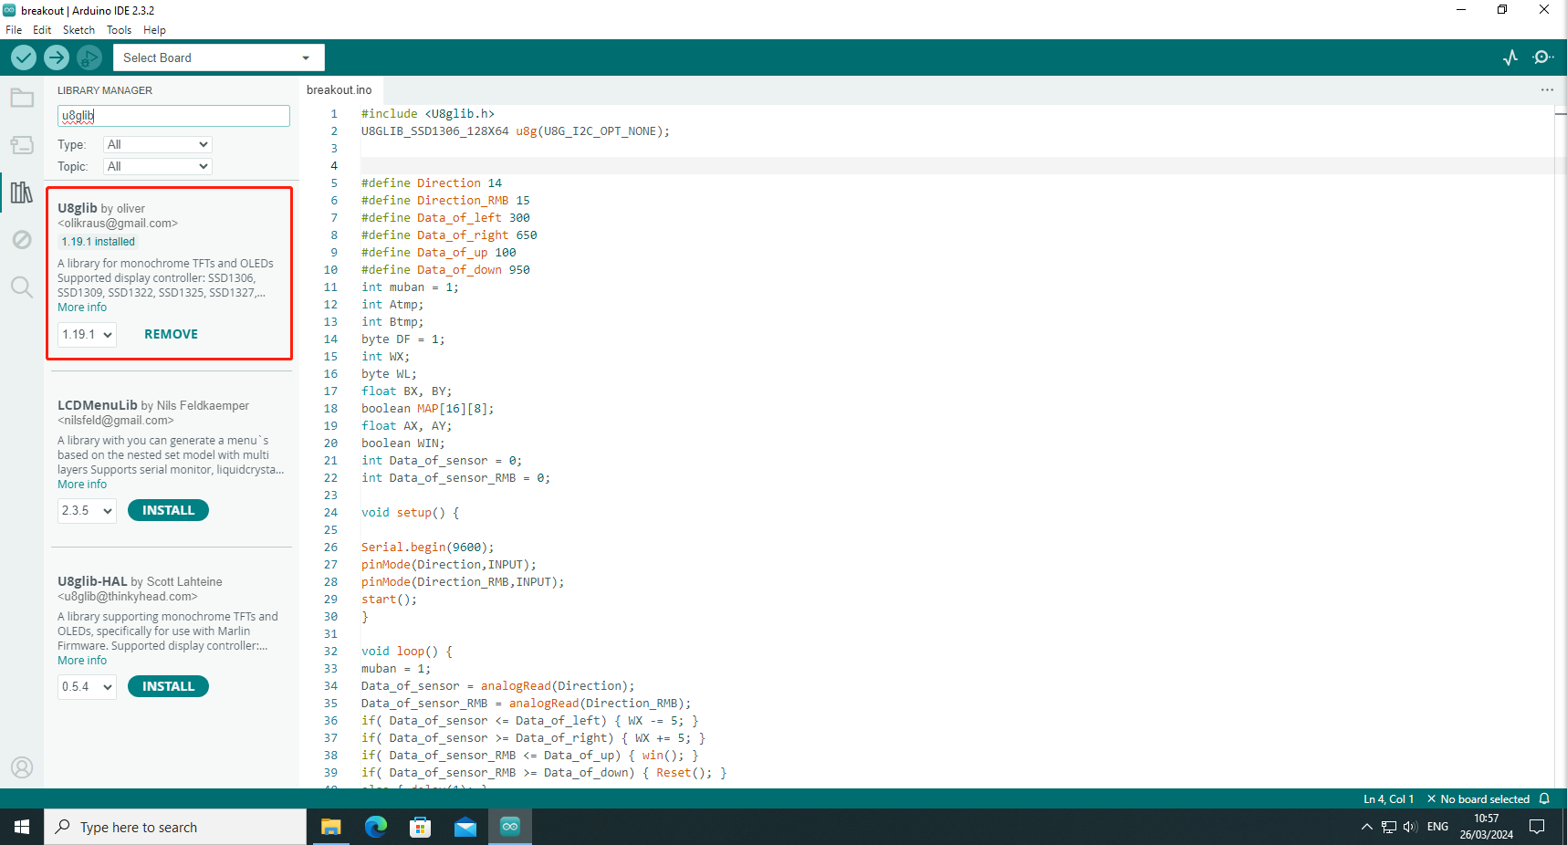Open the Search sidebar icon
Viewport: 1567px width, 845px height.
[22, 287]
